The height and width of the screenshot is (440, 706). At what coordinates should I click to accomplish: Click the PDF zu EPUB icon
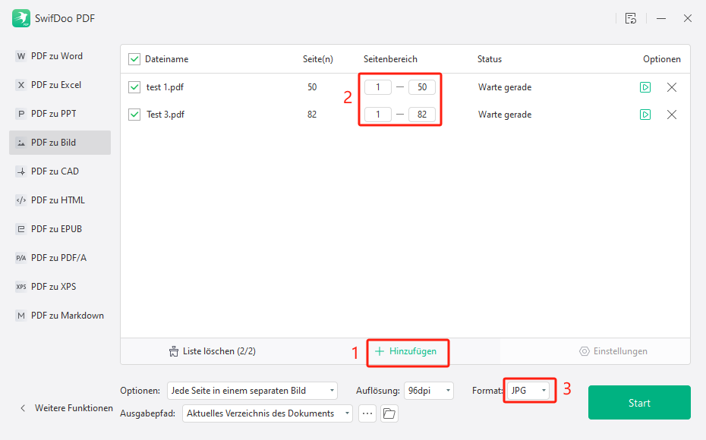[x=20, y=229]
